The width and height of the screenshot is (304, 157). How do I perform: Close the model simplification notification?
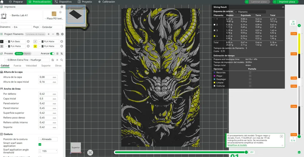[x=282, y=136]
